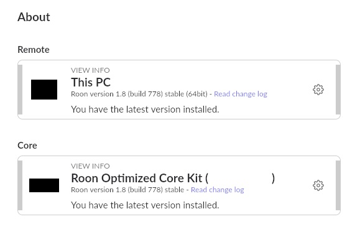Screen dimensions: 360x242
Task: Select VIEW INFO above Roon Optimized Core Kit
Action: click(x=90, y=166)
